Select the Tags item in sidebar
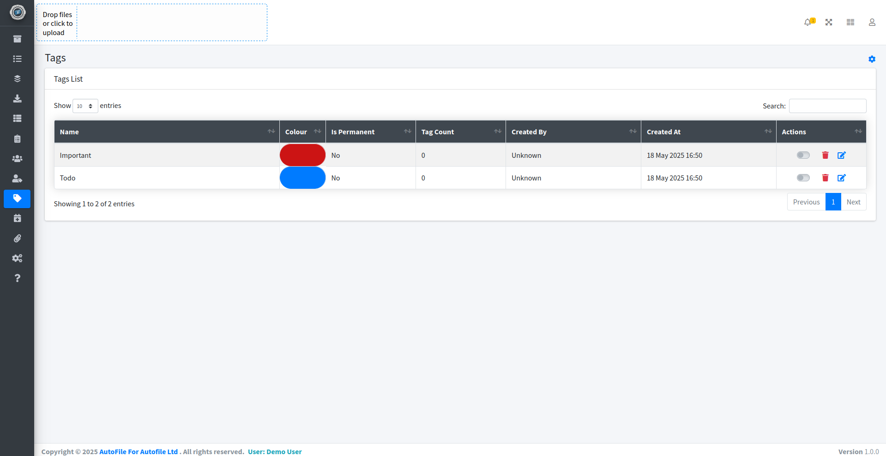 pos(17,198)
